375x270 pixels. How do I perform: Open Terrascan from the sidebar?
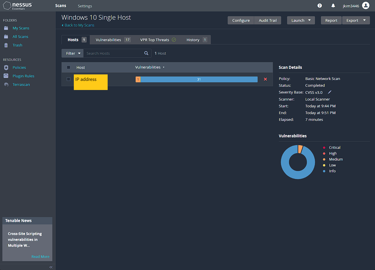click(21, 84)
